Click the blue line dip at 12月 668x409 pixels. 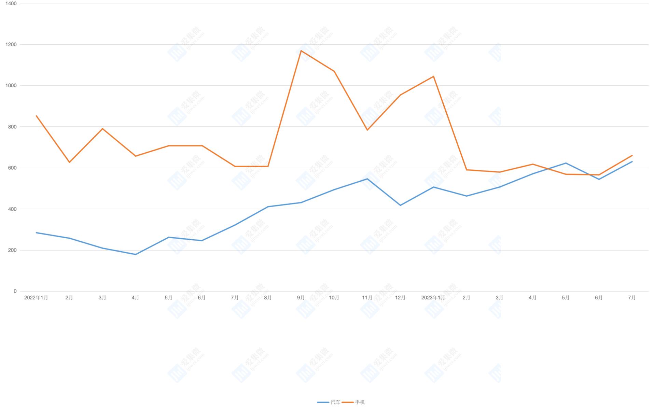tap(400, 205)
